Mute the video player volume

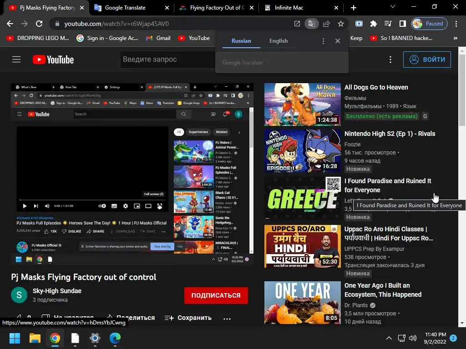pos(47,206)
